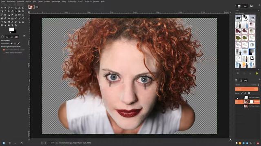Select the top layer with the white mask thumbnail
The height and width of the screenshot is (146, 261).
(247, 97)
